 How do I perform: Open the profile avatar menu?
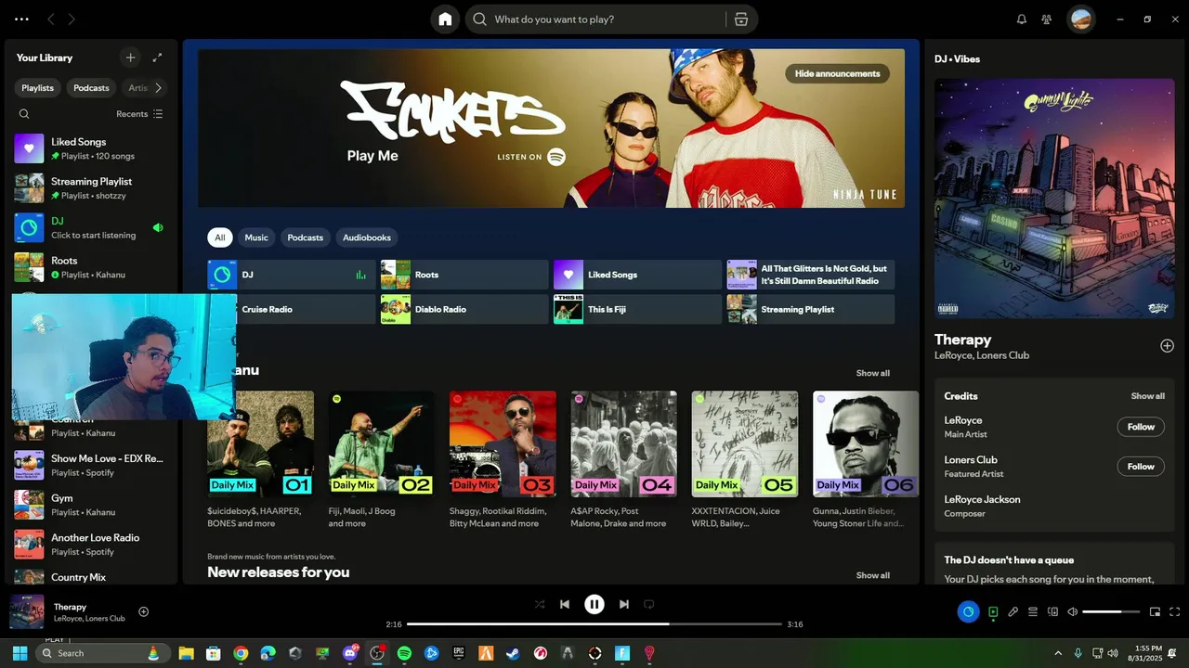click(1080, 19)
